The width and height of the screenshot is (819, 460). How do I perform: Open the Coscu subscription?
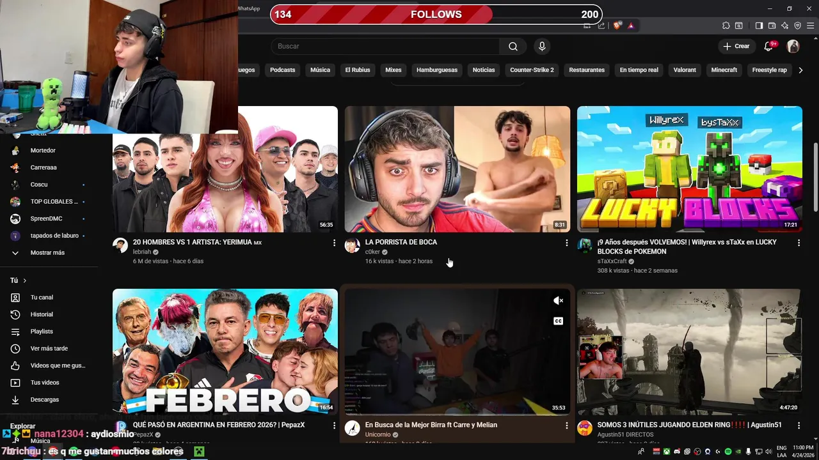click(x=39, y=185)
